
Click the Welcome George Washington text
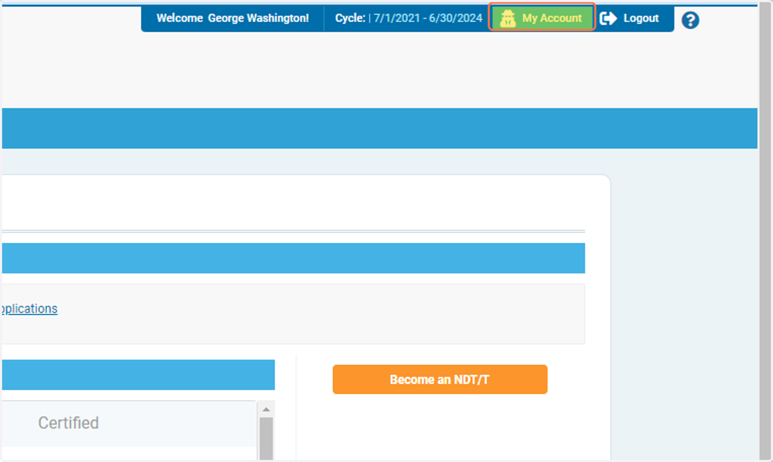point(233,19)
